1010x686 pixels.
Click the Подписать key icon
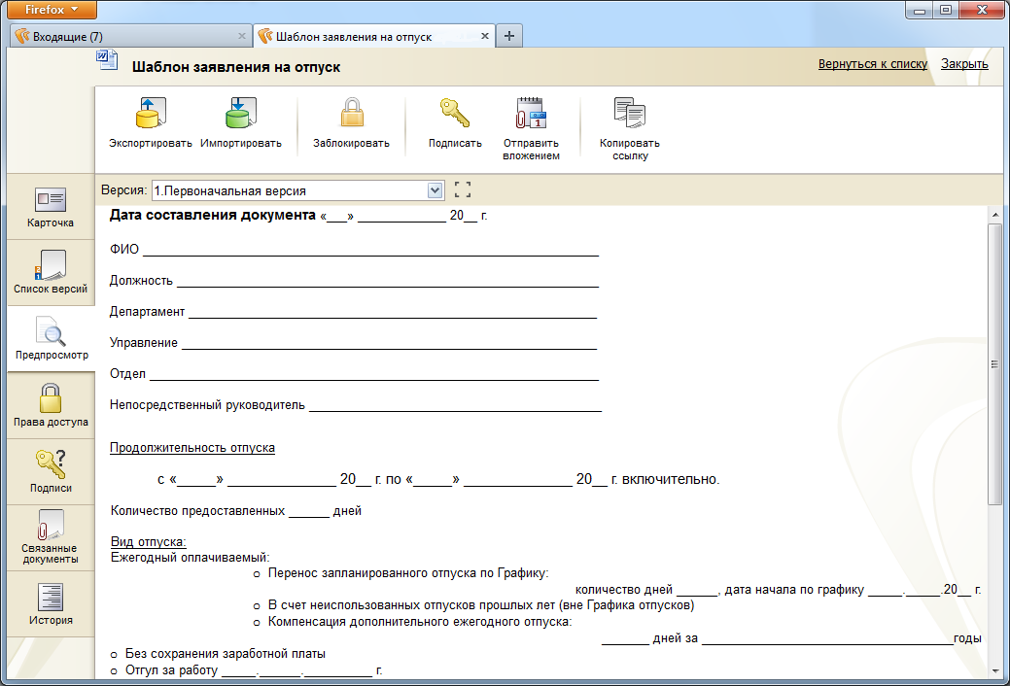point(455,113)
